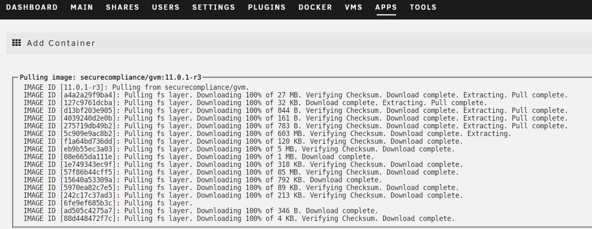The height and width of the screenshot is (229, 592).
Task: Click the log line for layer a4a2a29f9ba4
Action: [x=295, y=95]
